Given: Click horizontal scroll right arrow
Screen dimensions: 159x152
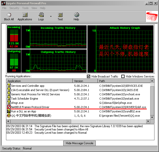Looking at the screenshot, I should (148, 121).
